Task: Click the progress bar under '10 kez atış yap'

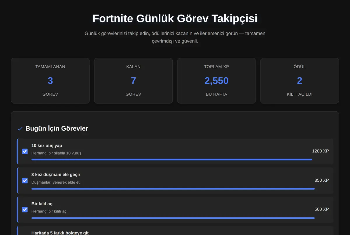Action: tap(172, 159)
